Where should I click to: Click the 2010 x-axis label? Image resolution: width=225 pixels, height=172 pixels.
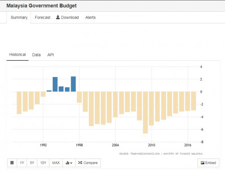click(152, 145)
